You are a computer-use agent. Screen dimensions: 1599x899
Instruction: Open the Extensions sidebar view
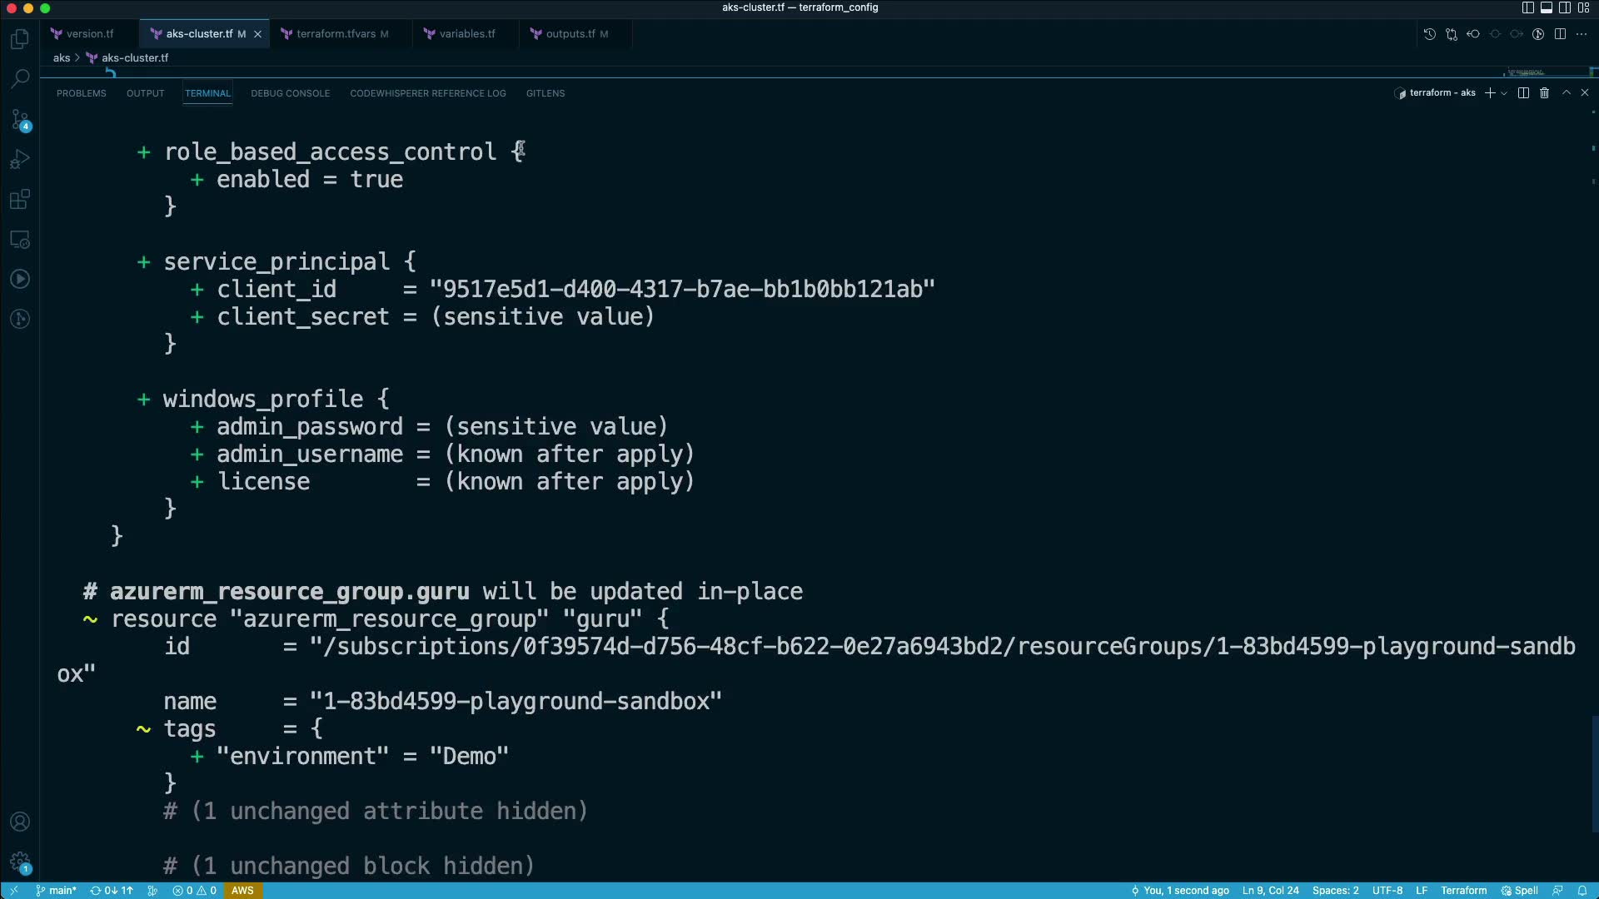click(x=20, y=200)
